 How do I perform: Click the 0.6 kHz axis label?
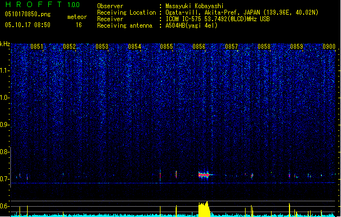5,206
